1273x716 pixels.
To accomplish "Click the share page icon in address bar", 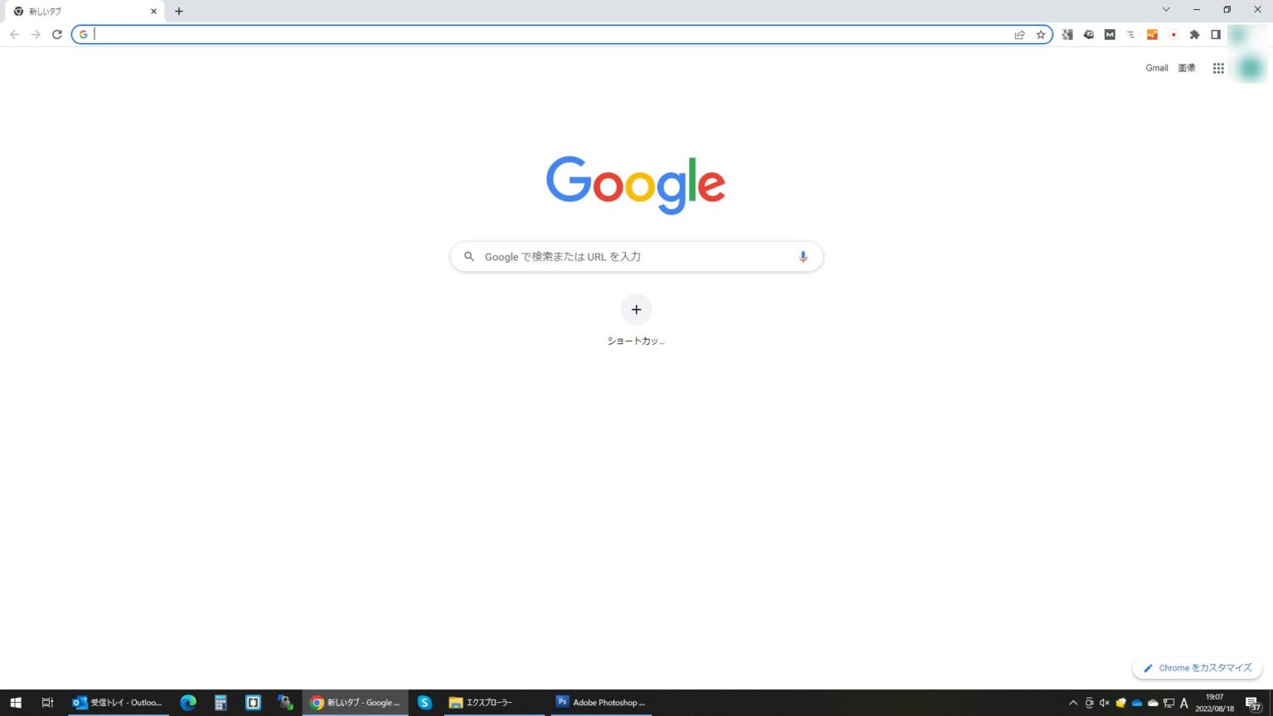I will (x=1019, y=35).
